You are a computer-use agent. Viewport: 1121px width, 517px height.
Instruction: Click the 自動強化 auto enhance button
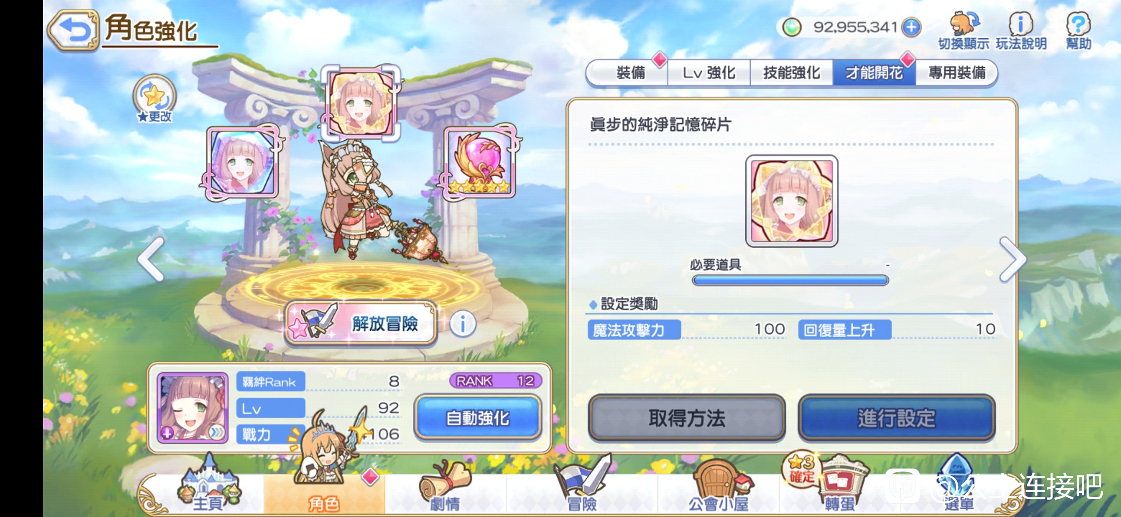pyautogui.click(x=478, y=417)
